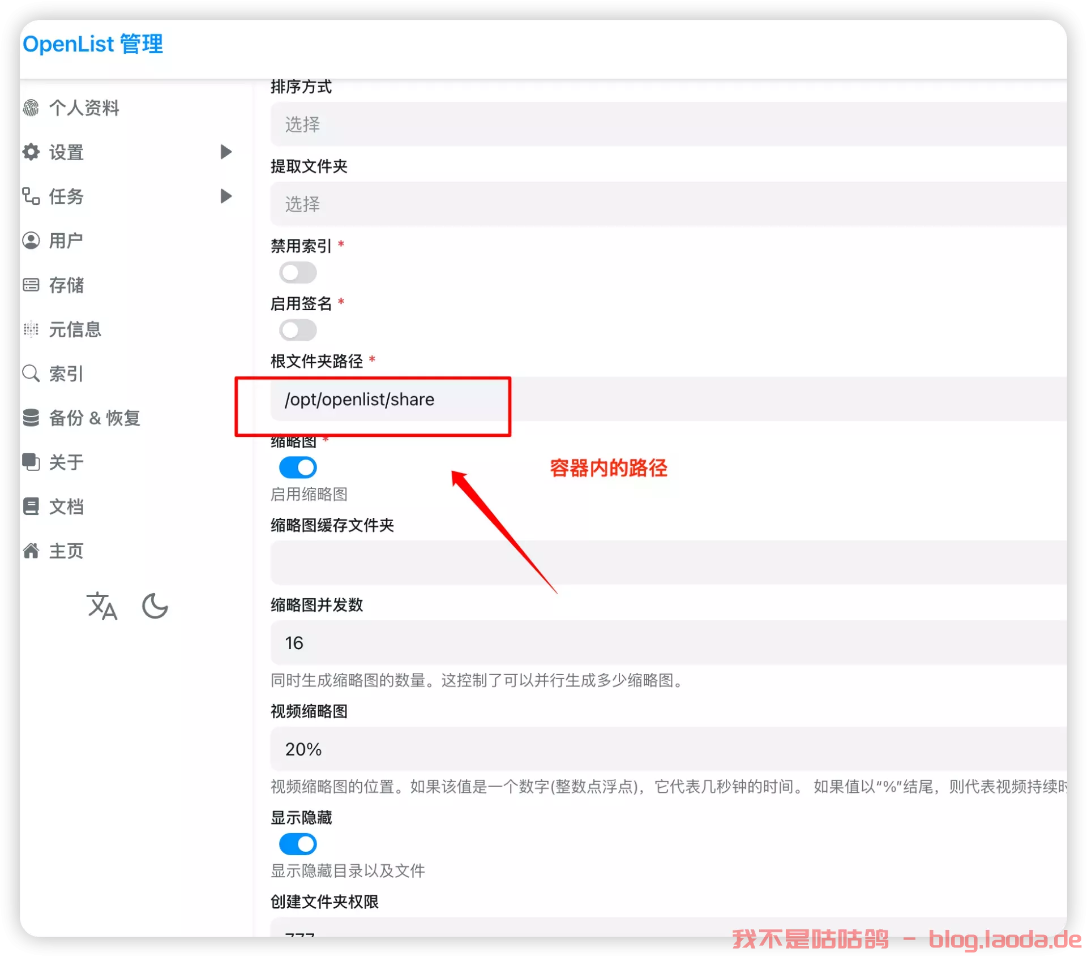Click the 启用缩略图 description text
Viewport: 1087px width, 957px height.
coord(309,494)
